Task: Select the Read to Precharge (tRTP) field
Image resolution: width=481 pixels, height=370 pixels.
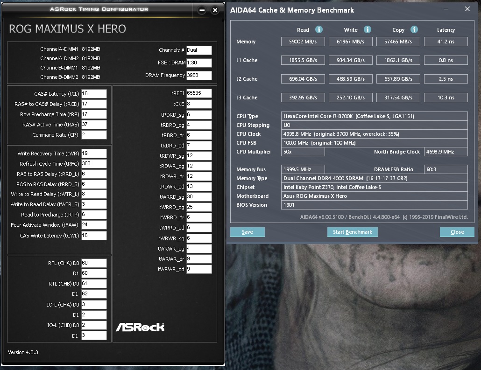Action: pyautogui.click(x=94, y=215)
